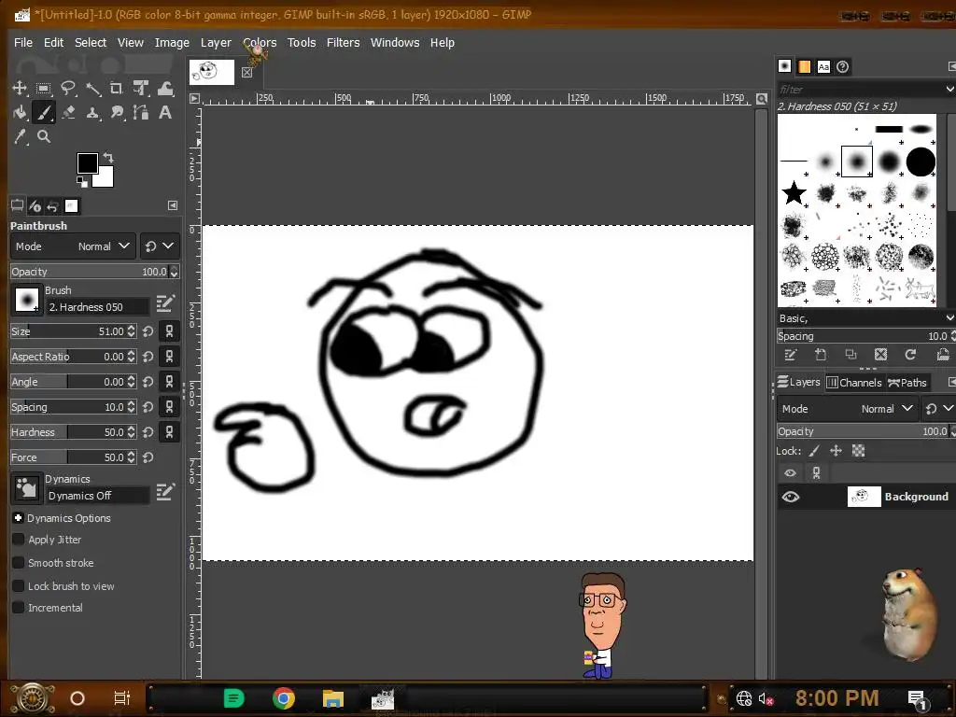Reset Size to brush default
956x717 pixels.
148,331
